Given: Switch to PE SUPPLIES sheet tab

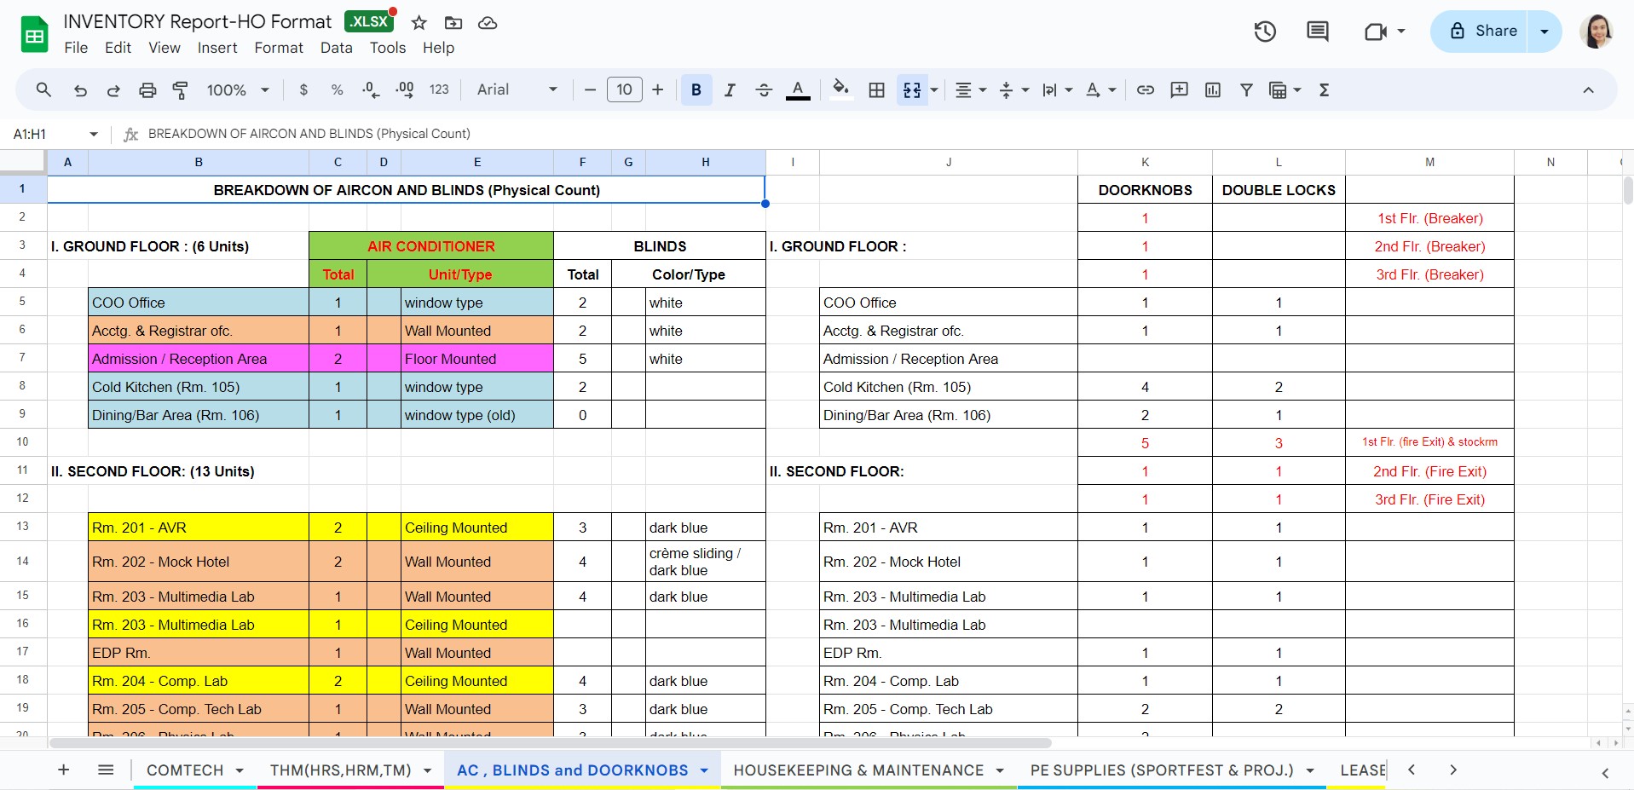Looking at the screenshot, I should pyautogui.click(x=1172, y=770).
